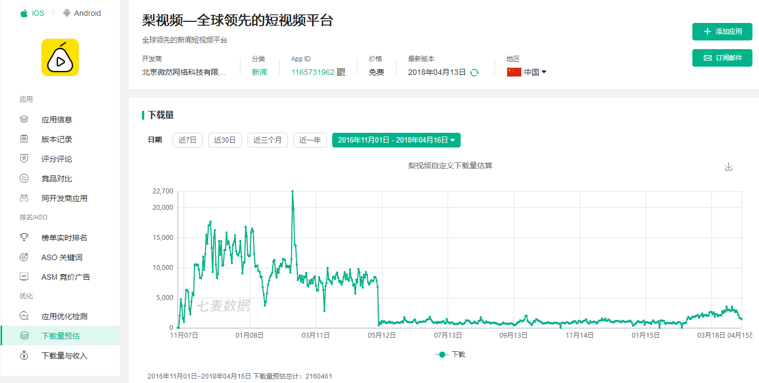The image size is (759, 383).
Task: Select 下载量预估 sidebar item
Action: point(60,336)
